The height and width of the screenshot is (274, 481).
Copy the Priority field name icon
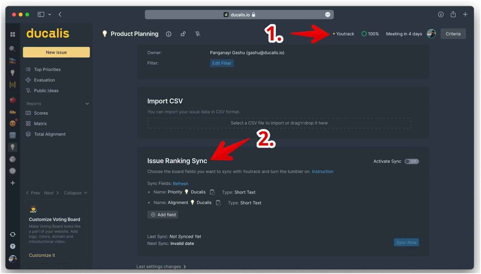click(212, 192)
